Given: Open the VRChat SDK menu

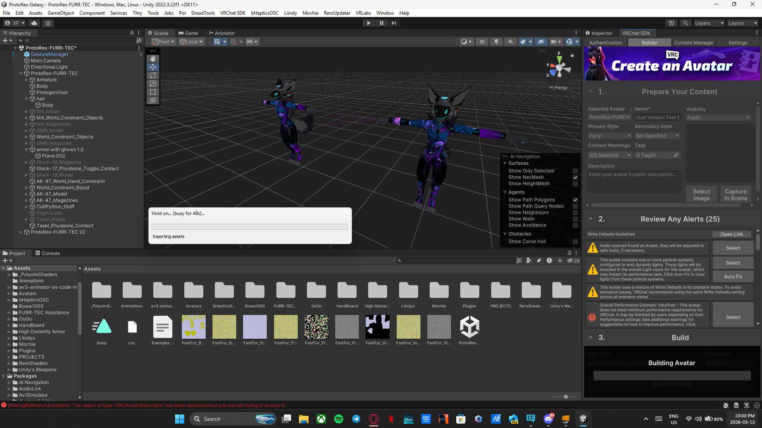Looking at the screenshot, I should tap(233, 13).
